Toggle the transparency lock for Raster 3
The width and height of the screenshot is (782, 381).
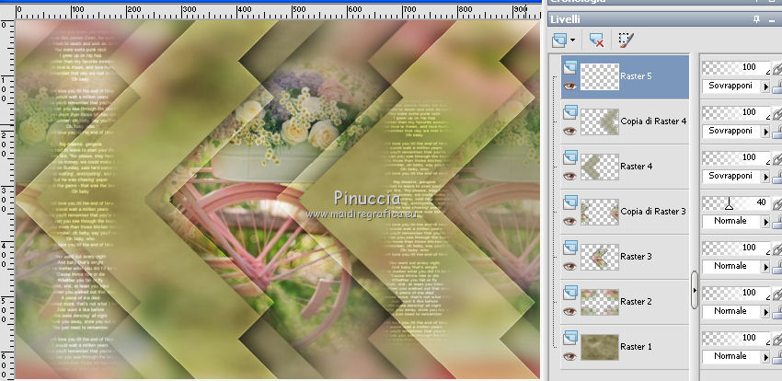pos(777,269)
